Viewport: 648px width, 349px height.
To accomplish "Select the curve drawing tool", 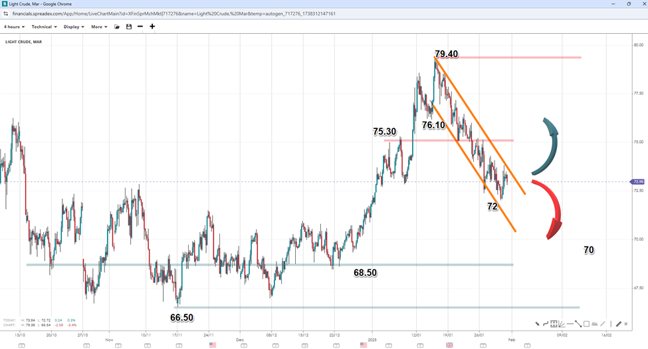I will (x=546, y=324).
